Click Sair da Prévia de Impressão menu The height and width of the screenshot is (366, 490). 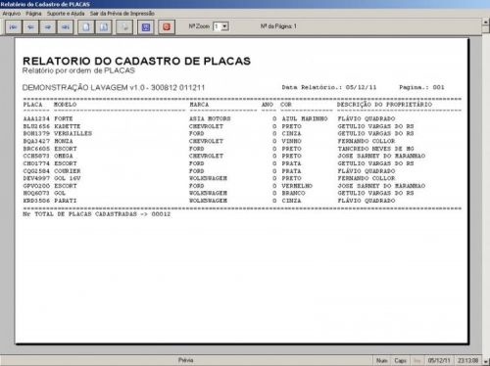coord(122,14)
